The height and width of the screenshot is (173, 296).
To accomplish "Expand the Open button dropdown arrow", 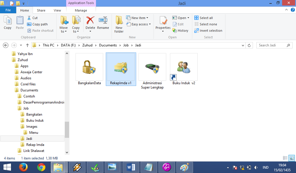I will point(188,18).
